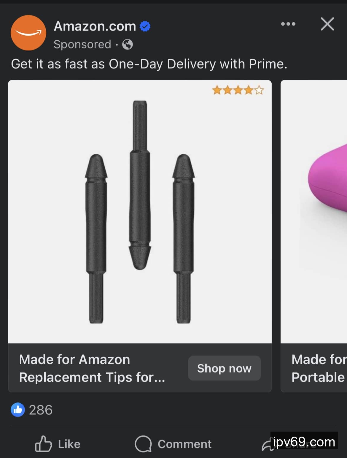View the 286 reactions count
347x458 pixels.
(x=41, y=410)
